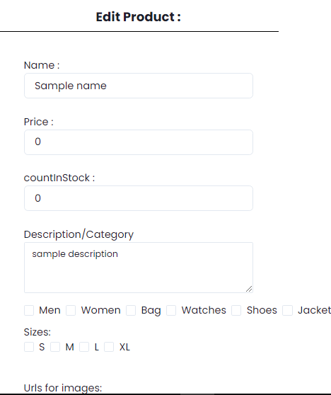Click the "Urls for images:" label
The image size is (331, 395).
point(63,388)
